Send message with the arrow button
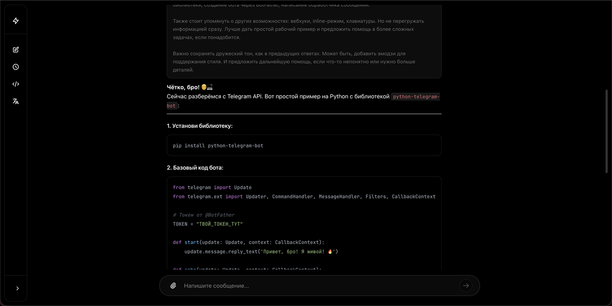 pos(466,285)
